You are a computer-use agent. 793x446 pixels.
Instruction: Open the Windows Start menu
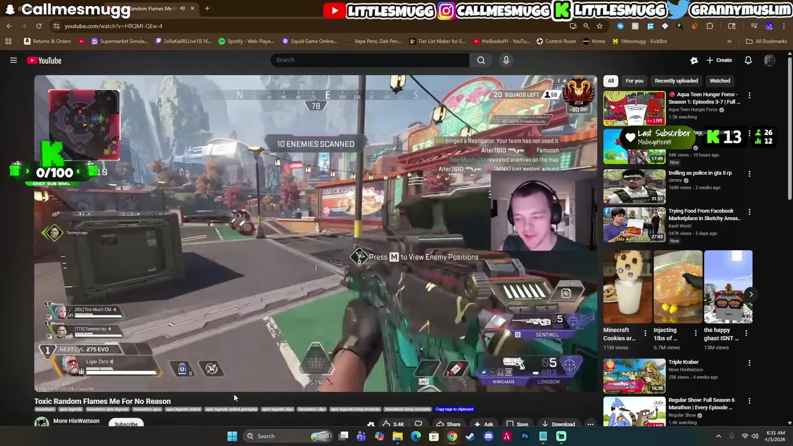click(232, 436)
